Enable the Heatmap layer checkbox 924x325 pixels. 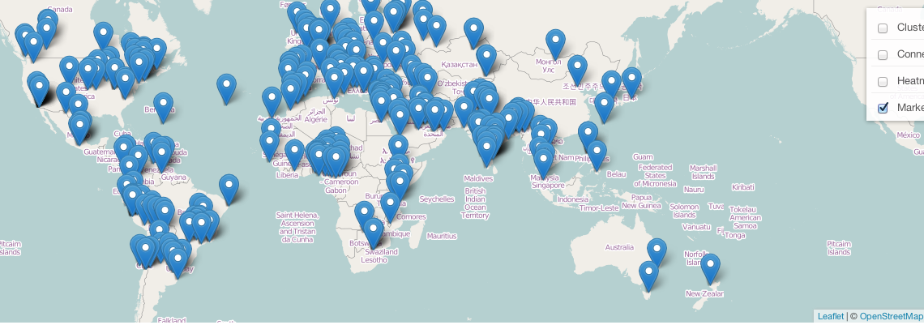tap(883, 82)
